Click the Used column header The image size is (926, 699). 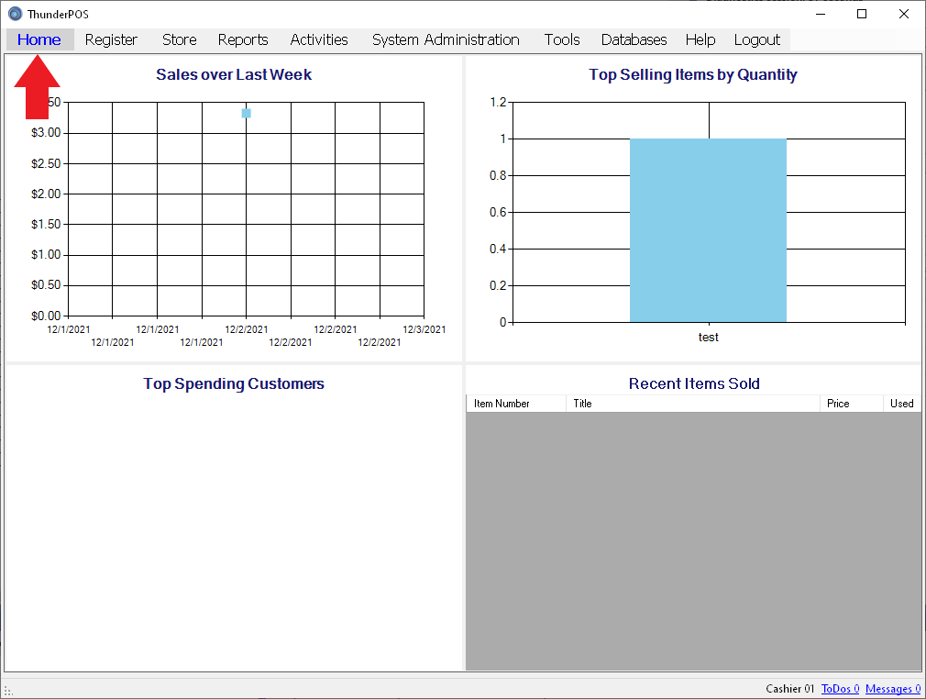point(901,404)
